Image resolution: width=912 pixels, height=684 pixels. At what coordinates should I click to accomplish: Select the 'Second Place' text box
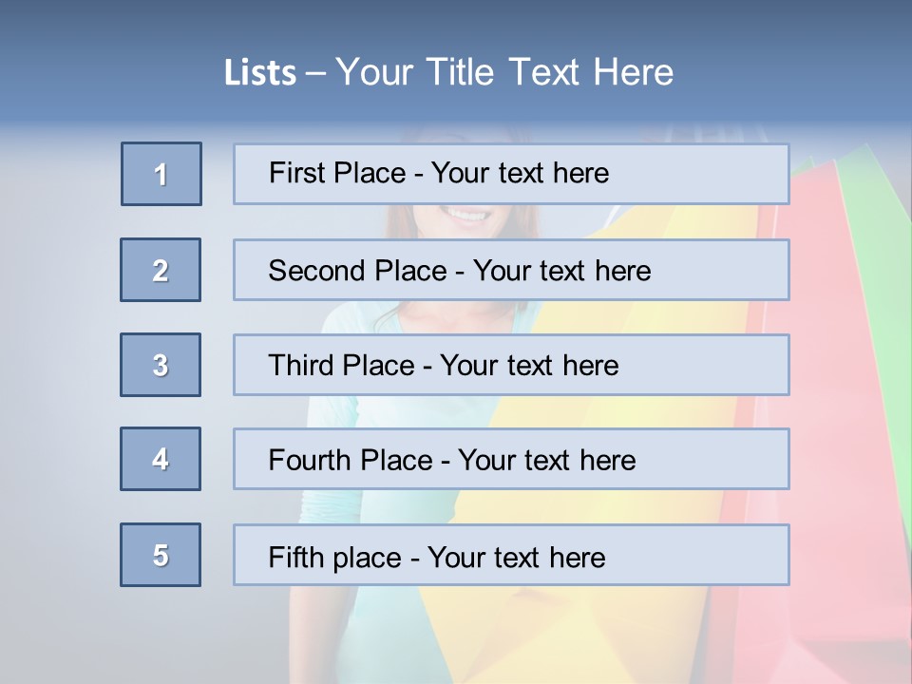click(511, 270)
